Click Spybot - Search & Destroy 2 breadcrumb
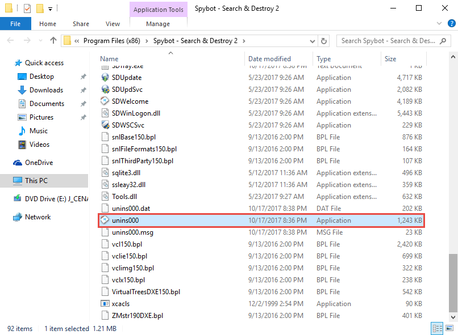The width and height of the screenshot is (458, 335). (195, 41)
